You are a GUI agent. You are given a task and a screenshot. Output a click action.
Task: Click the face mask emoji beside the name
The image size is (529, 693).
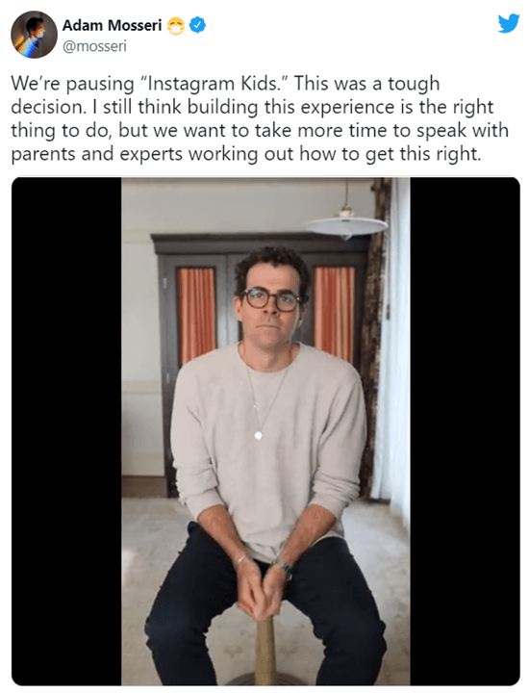(176, 26)
